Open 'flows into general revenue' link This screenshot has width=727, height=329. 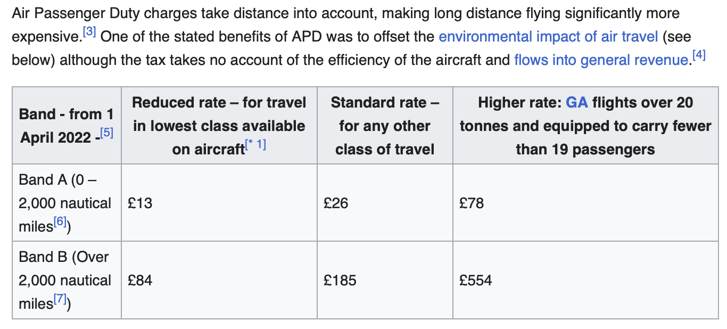click(x=601, y=60)
